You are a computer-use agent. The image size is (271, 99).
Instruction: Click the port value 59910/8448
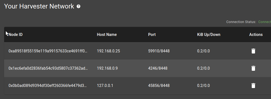(x=159, y=51)
